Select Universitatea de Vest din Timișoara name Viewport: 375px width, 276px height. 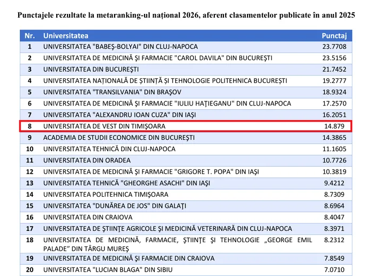[104, 126]
